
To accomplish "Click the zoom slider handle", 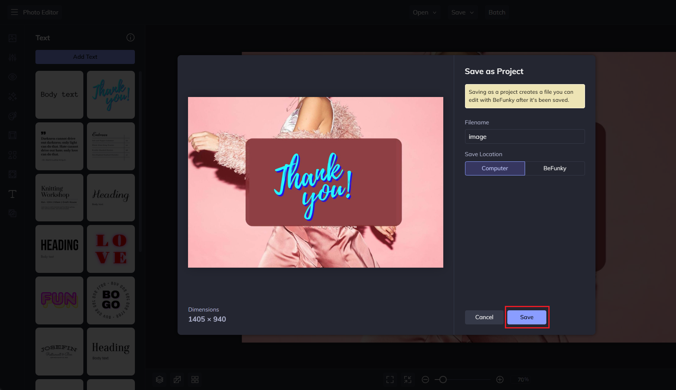I will click(443, 380).
